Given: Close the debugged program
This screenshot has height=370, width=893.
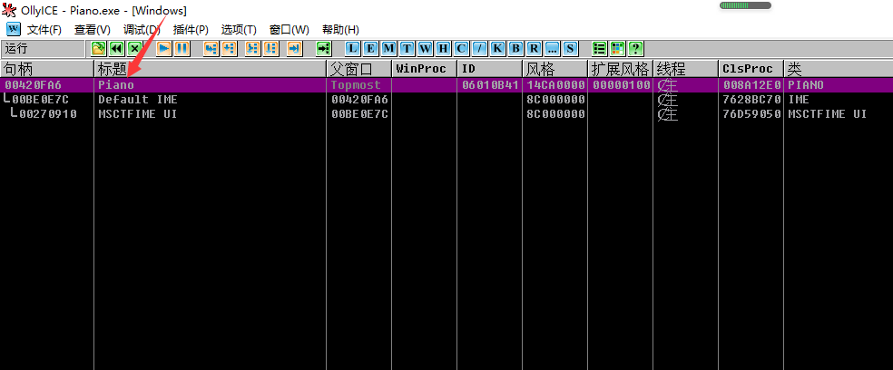Looking at the screenshot, I should coord(135,48).
